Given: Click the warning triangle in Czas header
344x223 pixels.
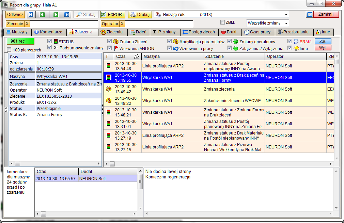Looking at the screenshot, I should (137, 57).
